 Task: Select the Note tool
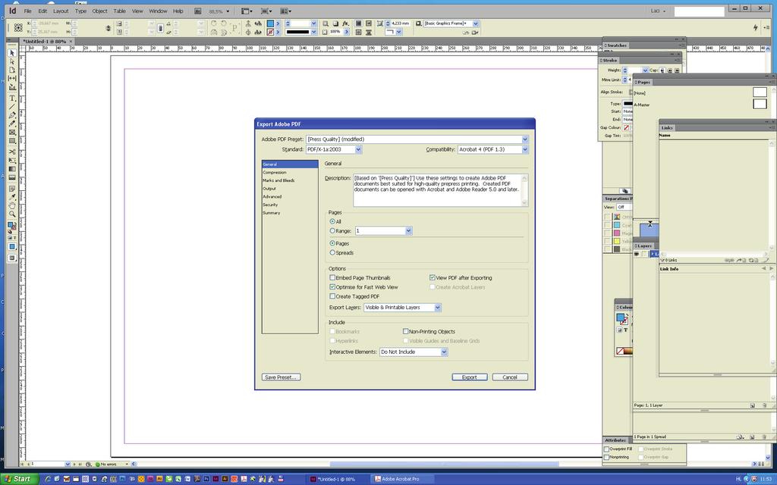tap(12, 189)
